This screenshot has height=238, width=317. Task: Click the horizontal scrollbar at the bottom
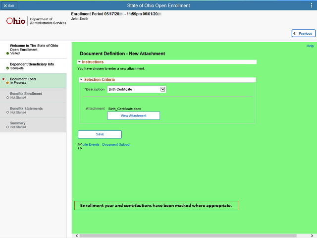pyautogui.click(x=188, y=236)
